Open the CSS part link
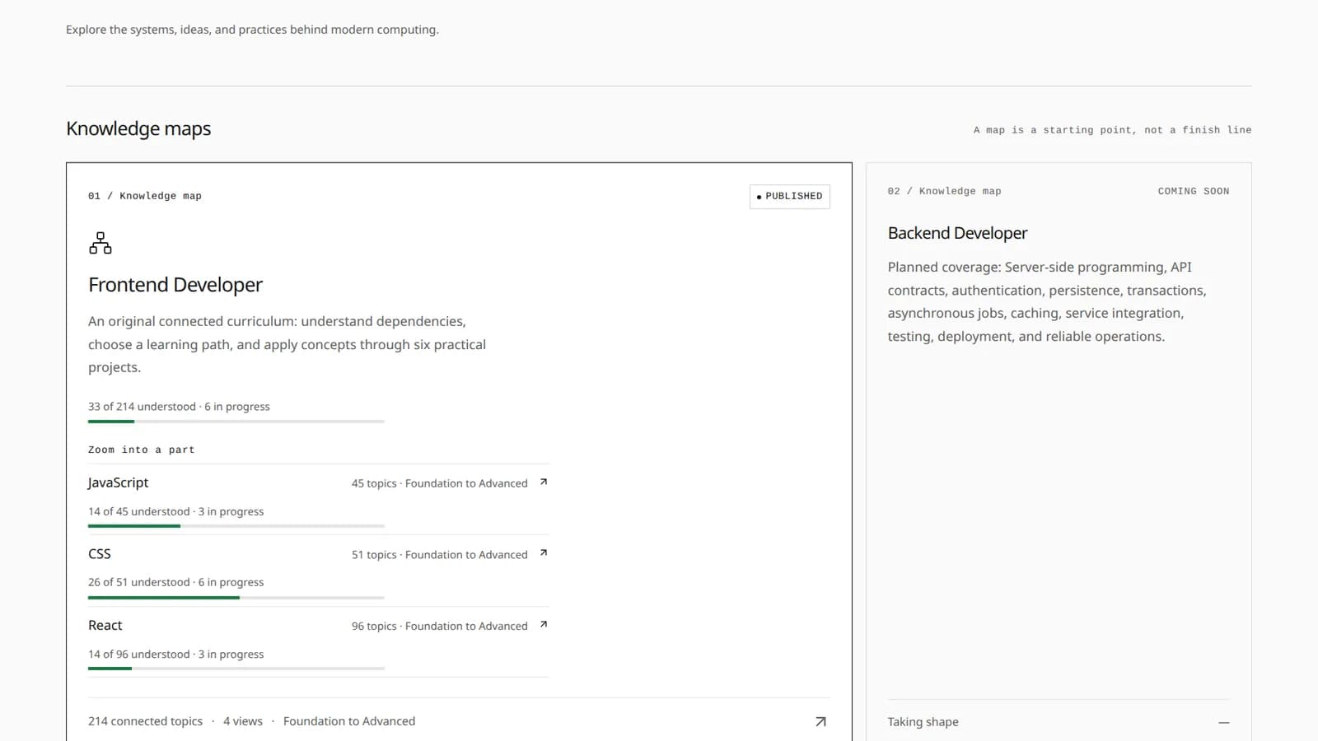1318x741 pixels. [100, 554]
